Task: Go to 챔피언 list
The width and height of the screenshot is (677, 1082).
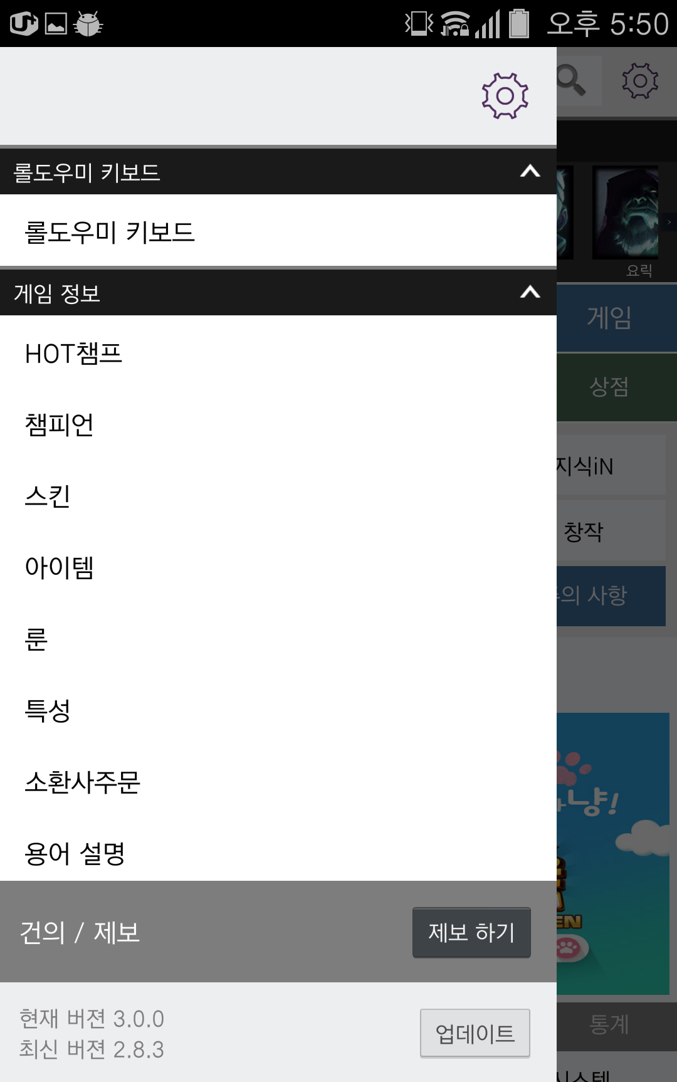Action: click(278, 424)
